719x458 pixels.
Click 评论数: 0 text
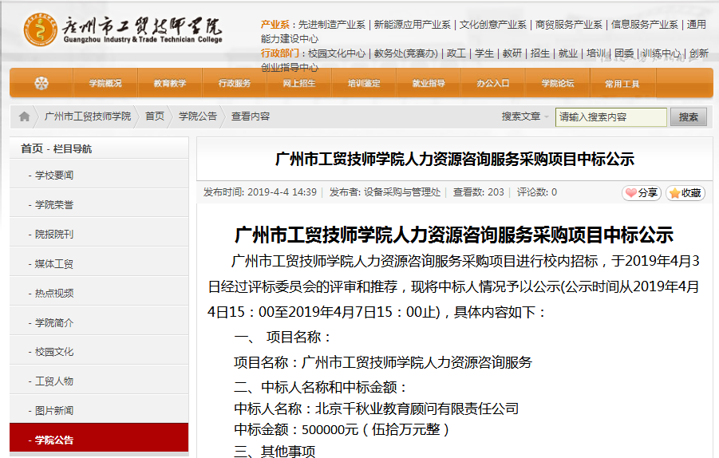point(537,192)
